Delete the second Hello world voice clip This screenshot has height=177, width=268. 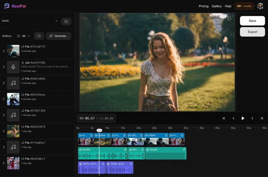tap(131, 164)
